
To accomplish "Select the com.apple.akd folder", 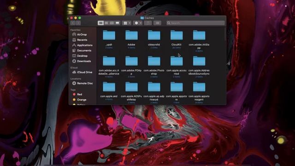I will coord(109,87).
